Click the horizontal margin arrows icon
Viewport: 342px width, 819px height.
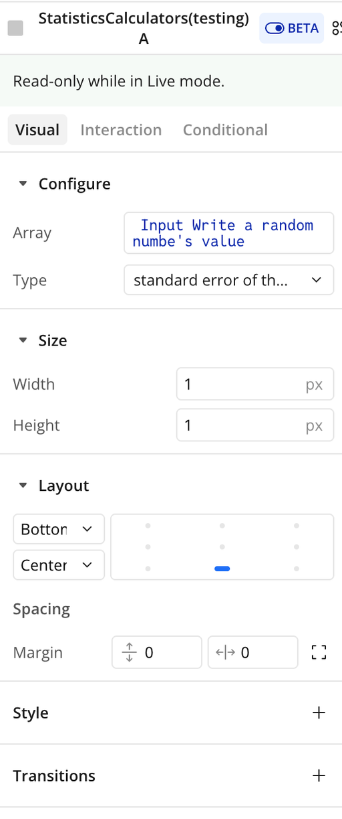(225, 652)
